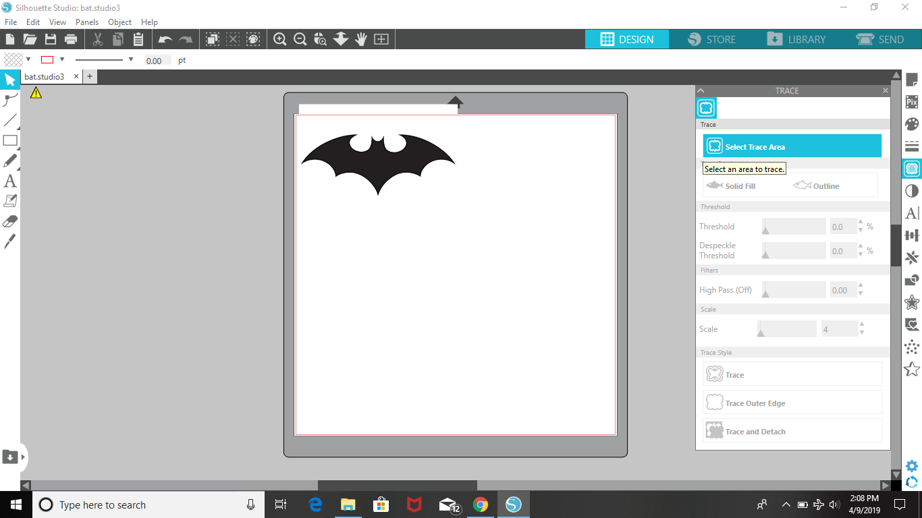Click the Trace Outer Edge button

click(x=792, y=403)
